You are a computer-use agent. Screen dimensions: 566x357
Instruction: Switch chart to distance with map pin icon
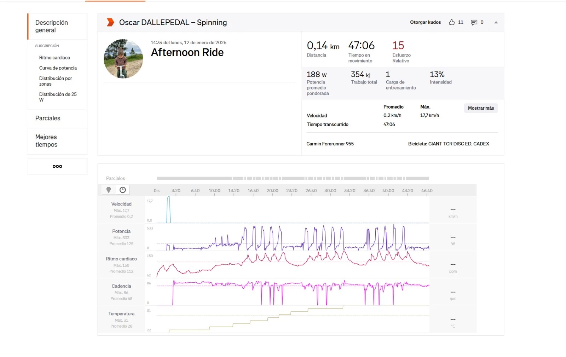(109, 190)
